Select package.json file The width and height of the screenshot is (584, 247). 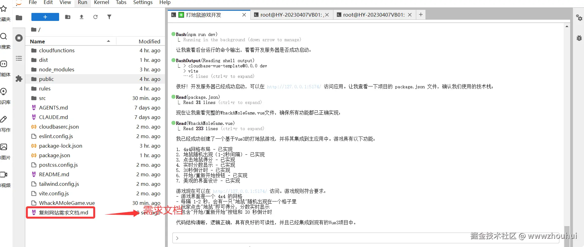[x=95, y=155]
